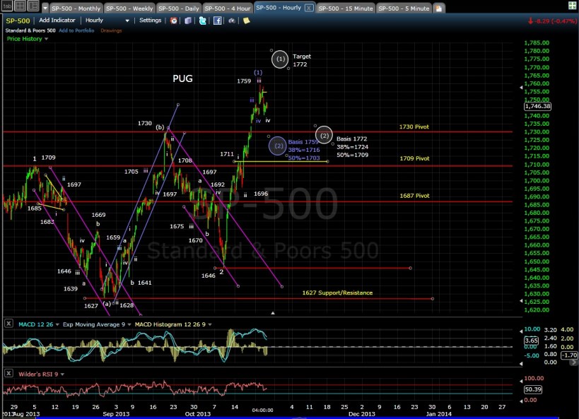The image size is (579, 419).
Task: Click the '1730 Pivot' label
Action: (414, 127)
